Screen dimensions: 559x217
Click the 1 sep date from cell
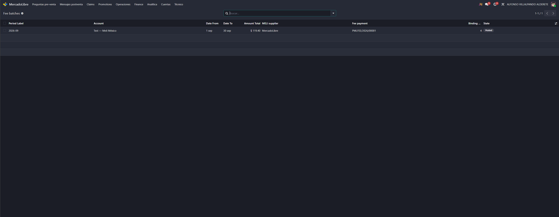click(x=209, y=30)
